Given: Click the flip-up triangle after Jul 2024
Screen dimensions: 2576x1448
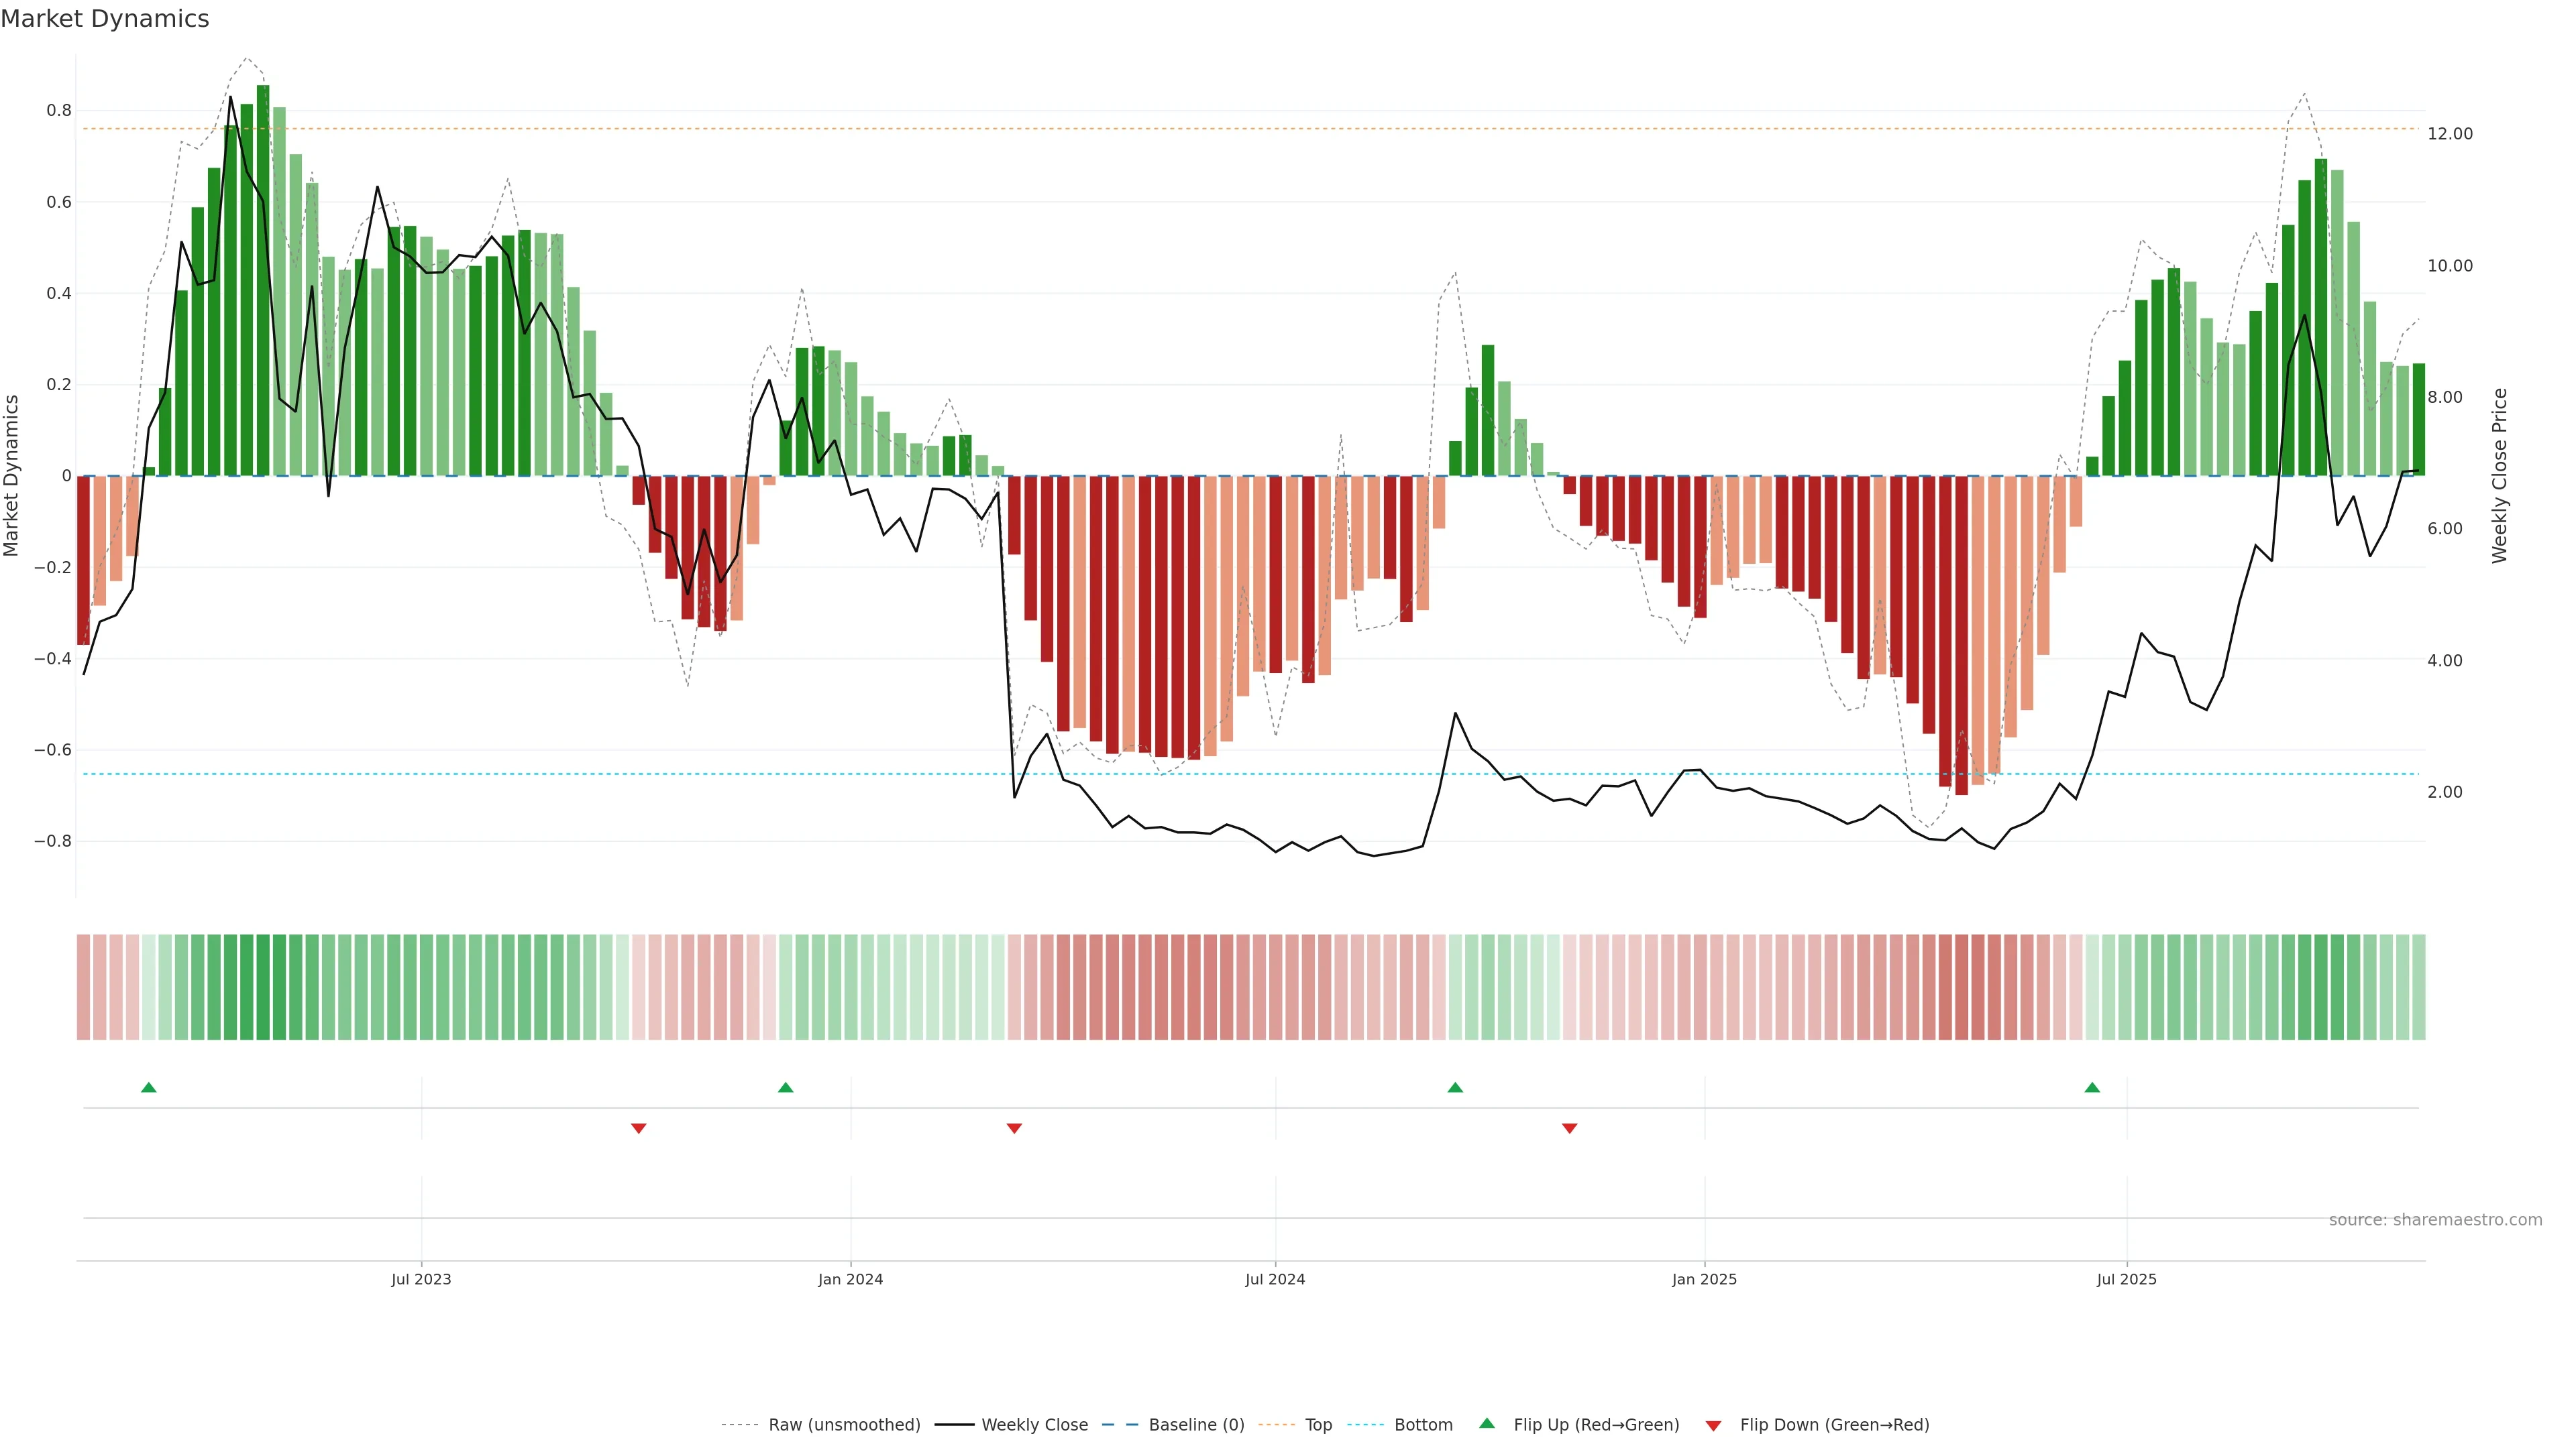Looking at the screenshot, I should [1455, 1087].
